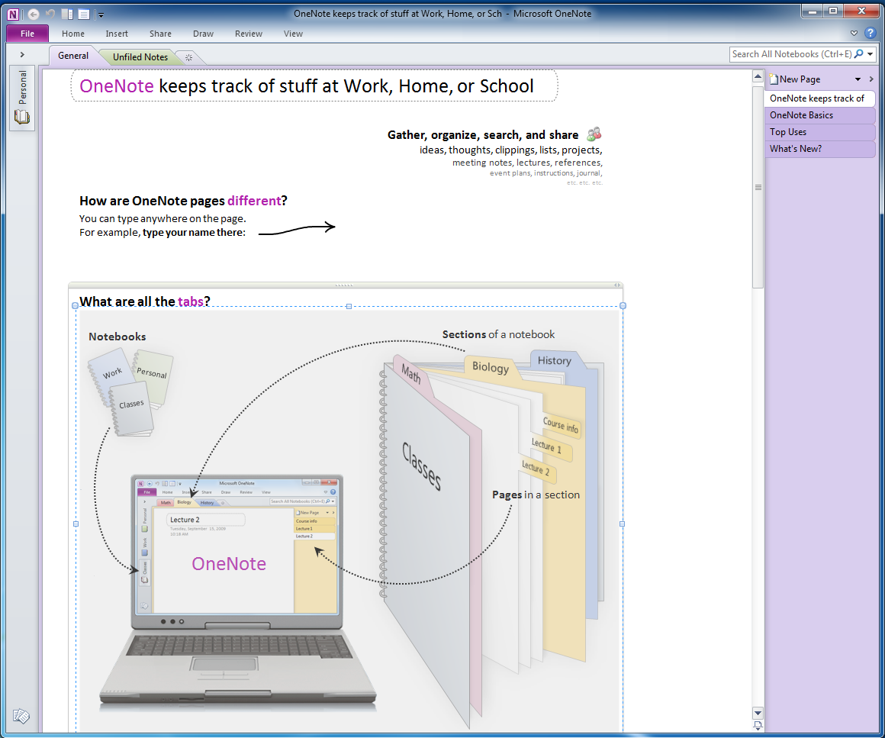Open the Top Uses page
885x738 pixels.
pos(788,132)
